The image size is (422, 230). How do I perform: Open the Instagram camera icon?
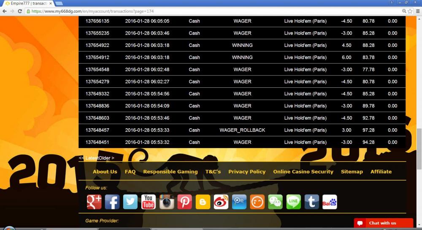(167, 202)
